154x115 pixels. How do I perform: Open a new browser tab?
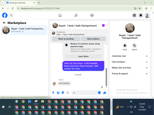tap(39, 3)
